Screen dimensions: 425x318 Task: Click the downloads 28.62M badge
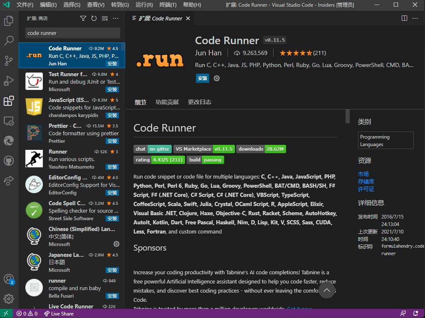(261, 149)
